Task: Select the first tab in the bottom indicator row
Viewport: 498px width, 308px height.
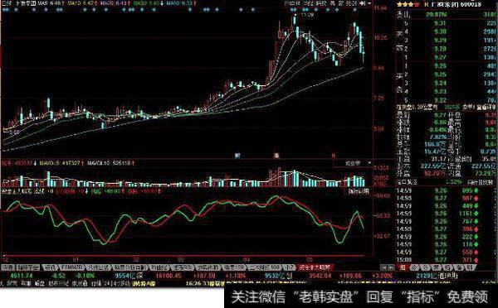Action: [x=7, y=267]
